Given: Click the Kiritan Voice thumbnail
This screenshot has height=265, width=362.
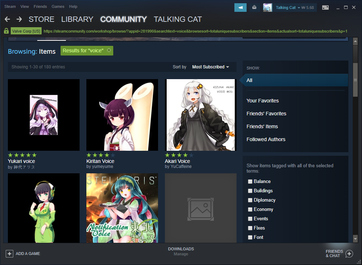Looking at the screenshot, I should (x=122, y=115).
